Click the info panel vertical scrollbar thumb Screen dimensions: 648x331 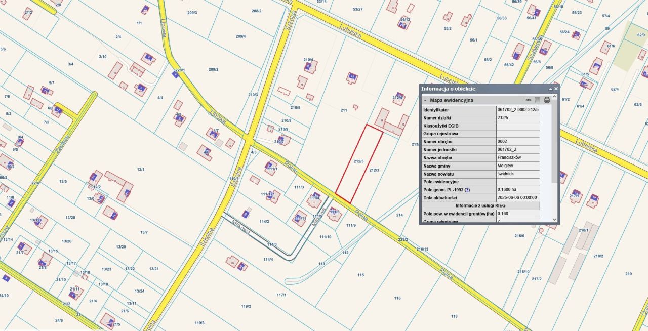554,142
